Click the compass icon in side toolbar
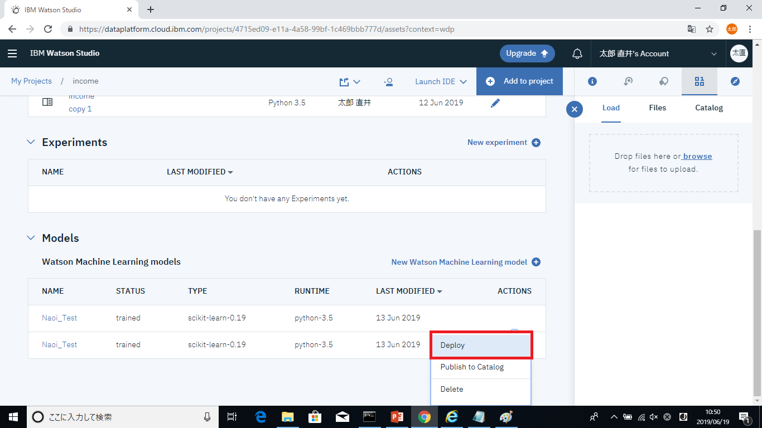The image size is (762, 428). pos(735,81)
